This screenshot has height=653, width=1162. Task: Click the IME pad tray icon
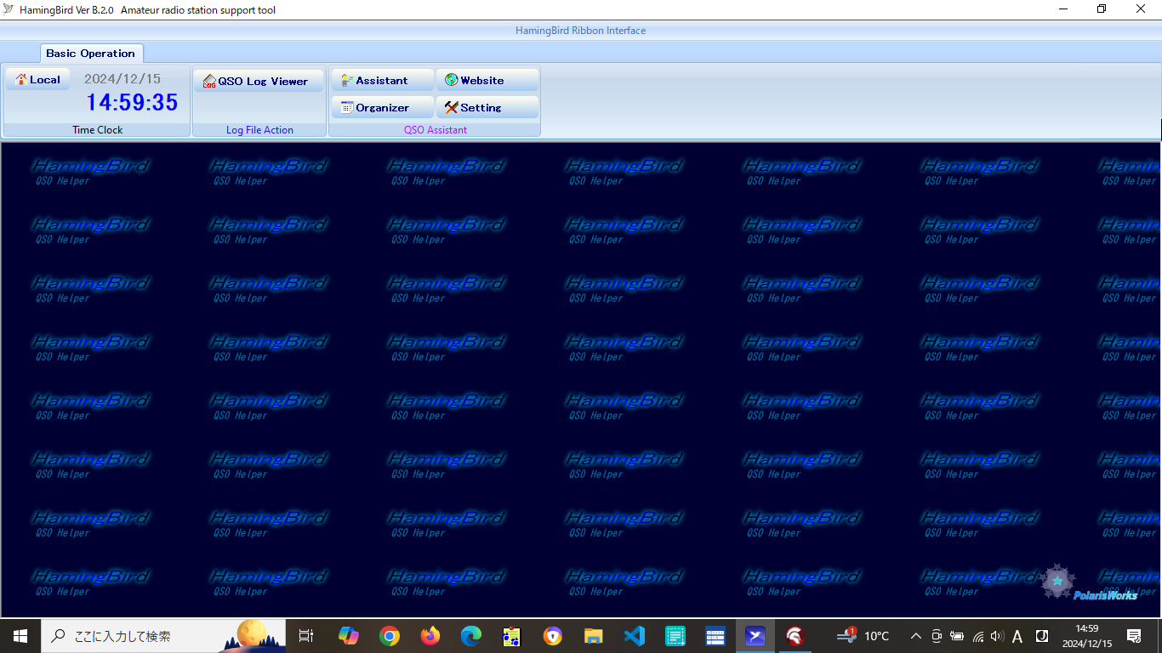[1042, 636]
